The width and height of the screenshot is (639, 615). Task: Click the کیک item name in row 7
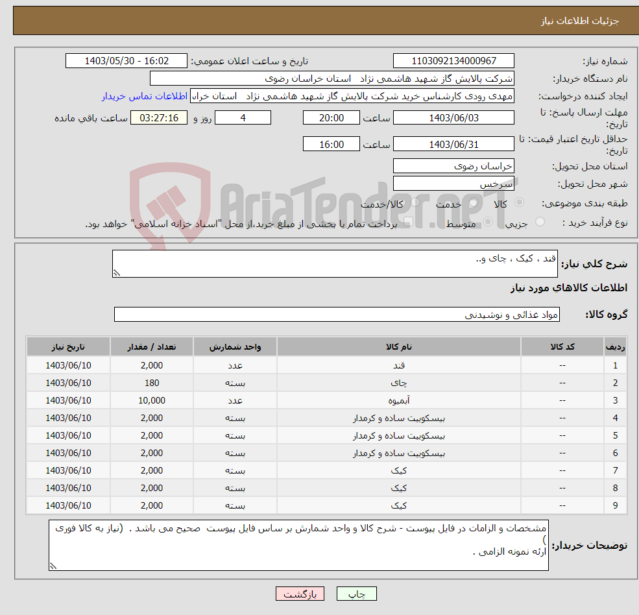398,470
